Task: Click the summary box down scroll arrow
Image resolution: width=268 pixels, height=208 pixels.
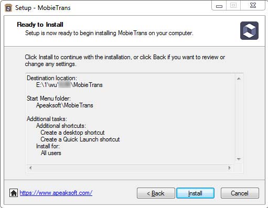Action: click(x=239, y=159)
